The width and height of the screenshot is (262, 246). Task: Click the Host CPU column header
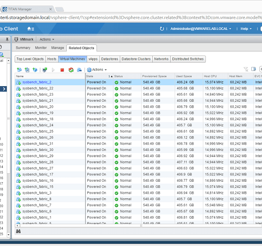[x=215, y=76]
